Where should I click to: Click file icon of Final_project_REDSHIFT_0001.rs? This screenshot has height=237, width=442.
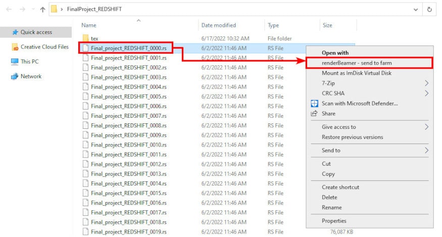[85, 58]
